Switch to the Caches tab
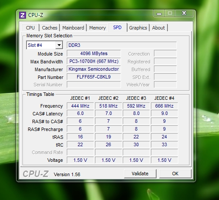The image size is (219, 200). tap(49, 28)
